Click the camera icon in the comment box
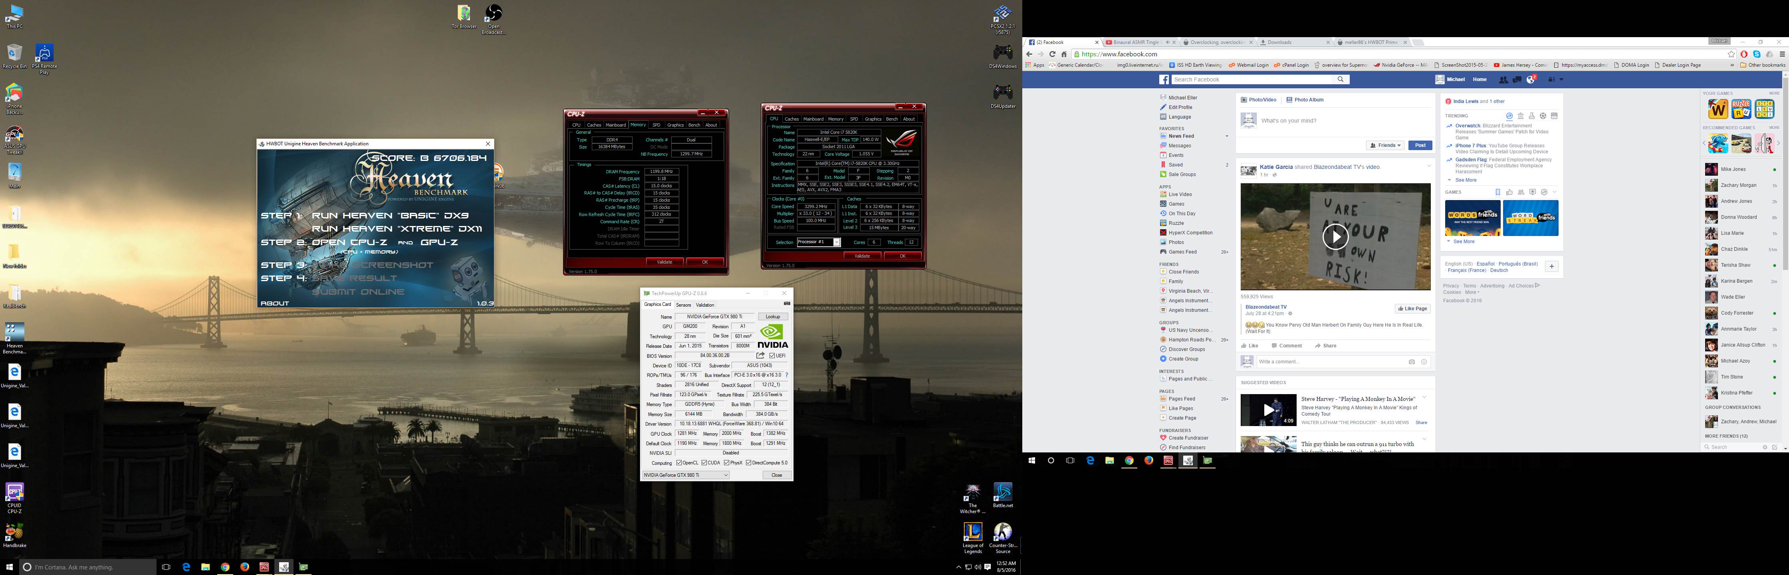 pos(1411,362)
